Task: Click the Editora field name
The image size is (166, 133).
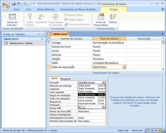Action: [71, 55]
